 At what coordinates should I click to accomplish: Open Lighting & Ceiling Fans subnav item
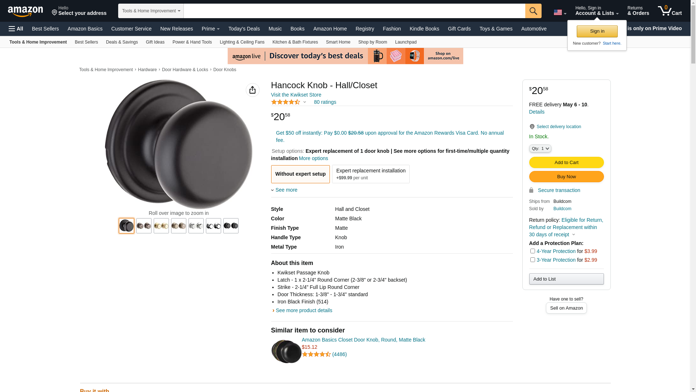click(242, 42)
